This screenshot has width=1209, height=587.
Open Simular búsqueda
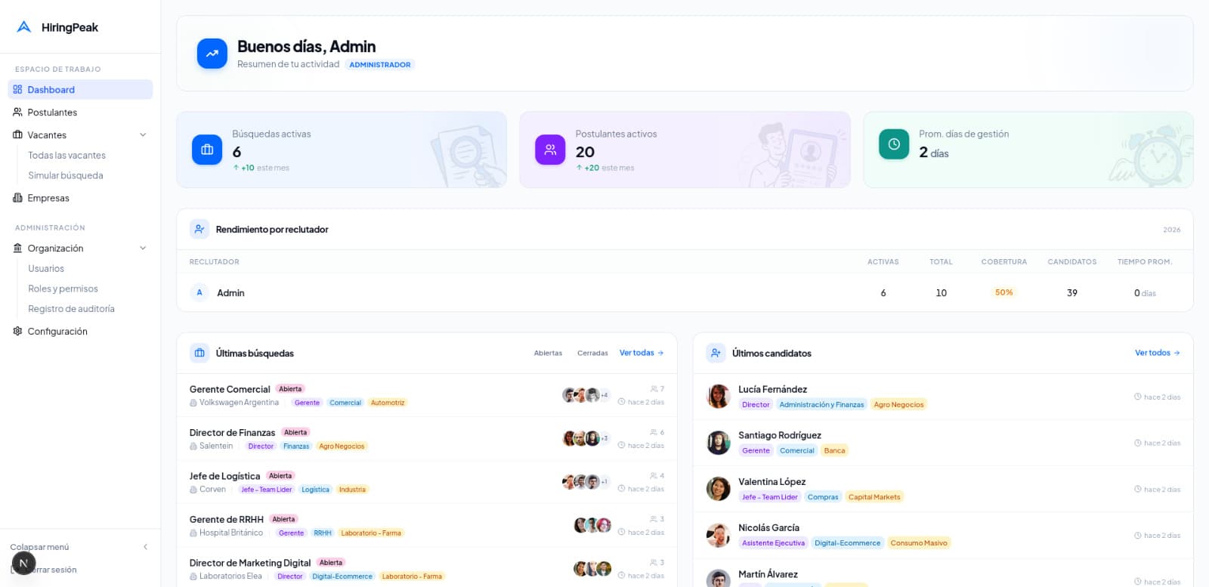[66, 175]
